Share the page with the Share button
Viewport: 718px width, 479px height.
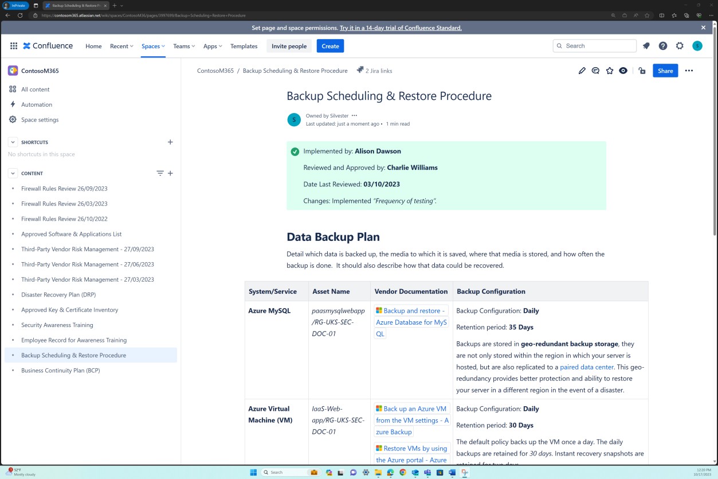click(665, 71)
